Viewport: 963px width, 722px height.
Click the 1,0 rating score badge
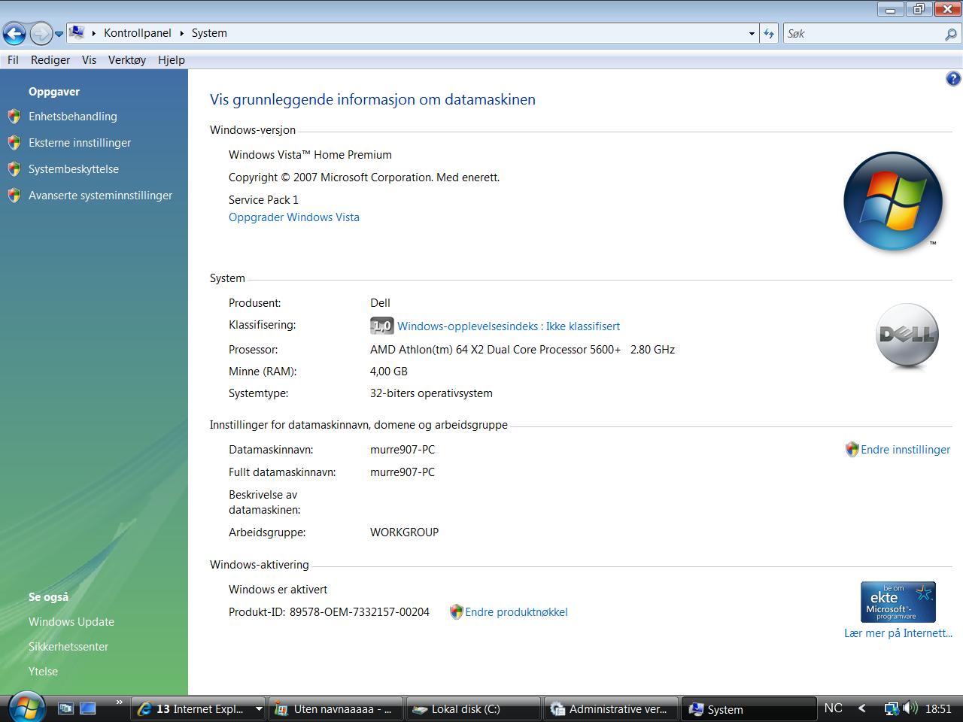[x=382, y=326]
